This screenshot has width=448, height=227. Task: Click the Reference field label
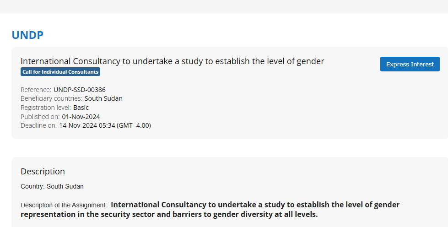(x=36, y=90)
